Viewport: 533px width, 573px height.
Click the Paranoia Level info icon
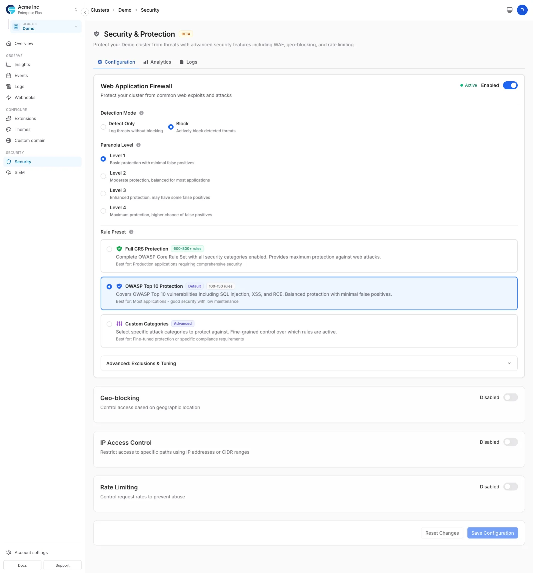click(x=139, y=145)
